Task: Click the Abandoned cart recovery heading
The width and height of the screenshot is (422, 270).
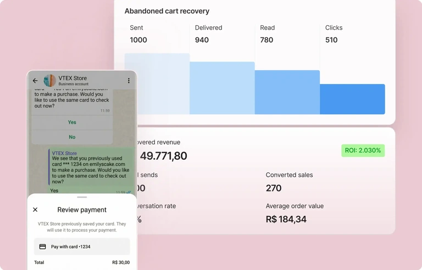Action: tap(167, 11)
